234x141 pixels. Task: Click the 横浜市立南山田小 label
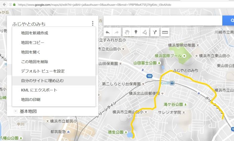(128, 112)
